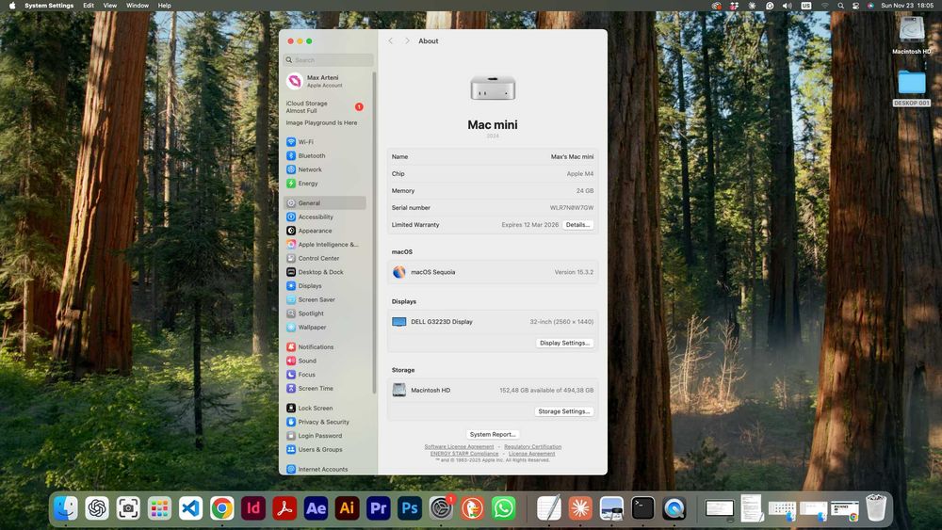This screenshot has width=942, height=530.
Task: Open WhatsApp from the Dock
Action: pyautogui.click(x=503, y=508)
